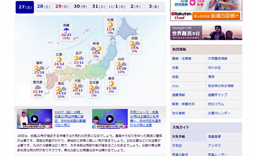Switch to the 28 (土) date tab
The height and width of the screenshot is (156, 256).
pyautogui.click(x=44, y=6)
